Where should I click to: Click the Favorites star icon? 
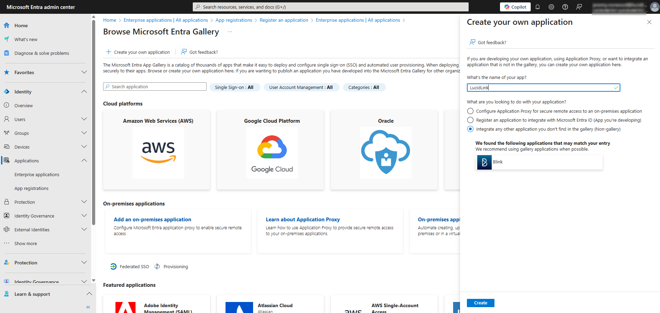click(7, 72)
